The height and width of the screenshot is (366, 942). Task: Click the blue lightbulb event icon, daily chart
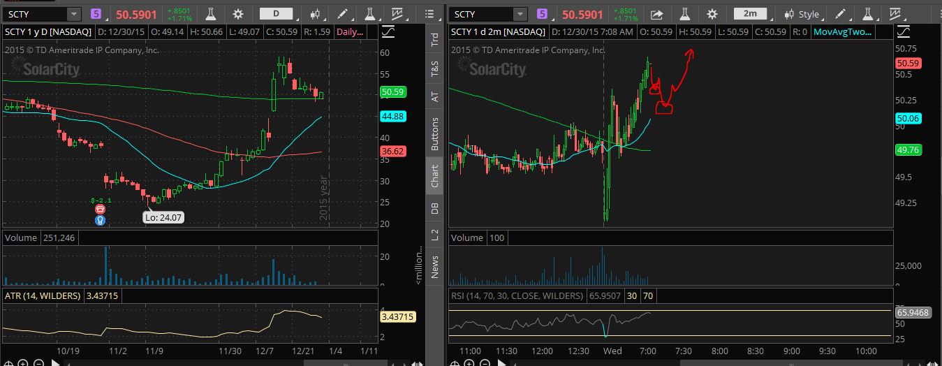pyautogui.click(x=100, y=220)
